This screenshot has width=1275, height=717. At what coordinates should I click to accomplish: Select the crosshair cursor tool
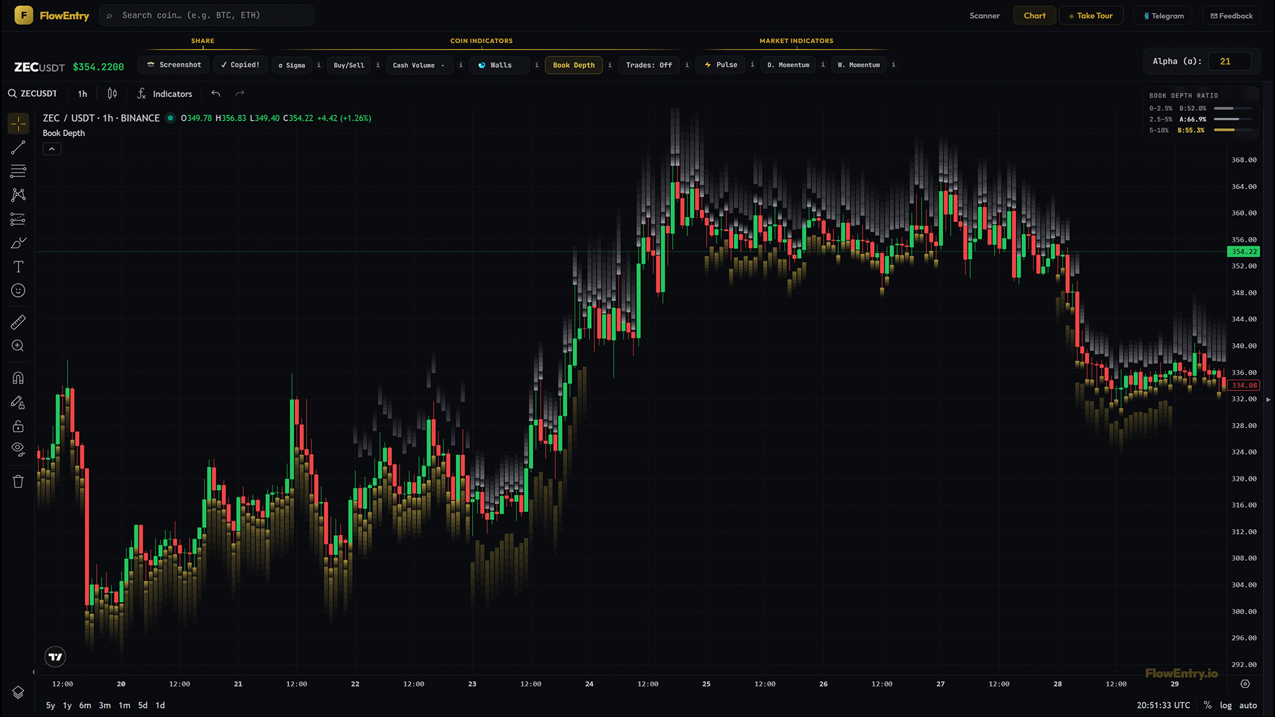(18, 123)
